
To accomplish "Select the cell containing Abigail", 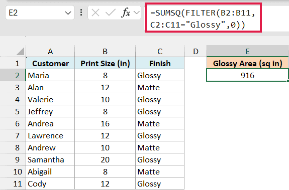I will click(x=50, y=171).
